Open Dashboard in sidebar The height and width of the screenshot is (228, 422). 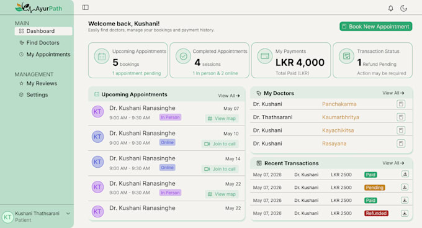pyautogui.click(x=43, y=31)
